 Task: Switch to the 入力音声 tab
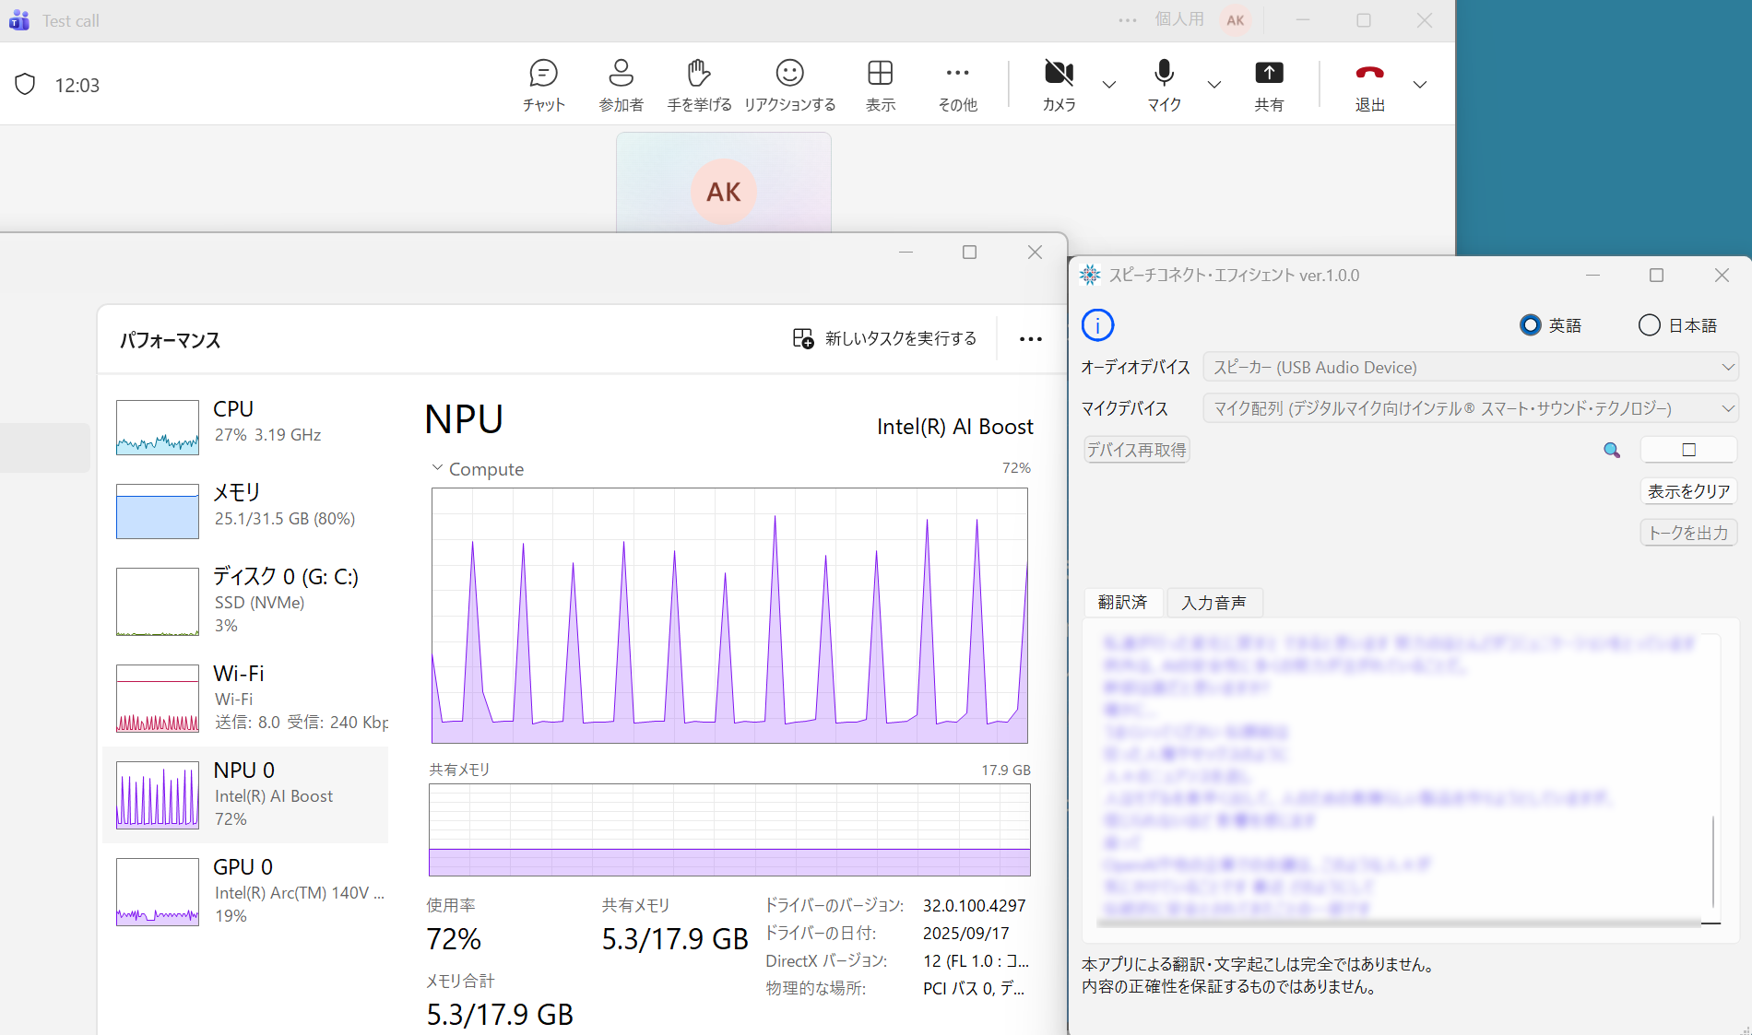point(1213,603)
